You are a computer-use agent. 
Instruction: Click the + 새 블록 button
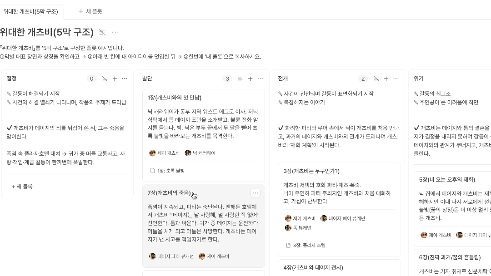point(22,186)
